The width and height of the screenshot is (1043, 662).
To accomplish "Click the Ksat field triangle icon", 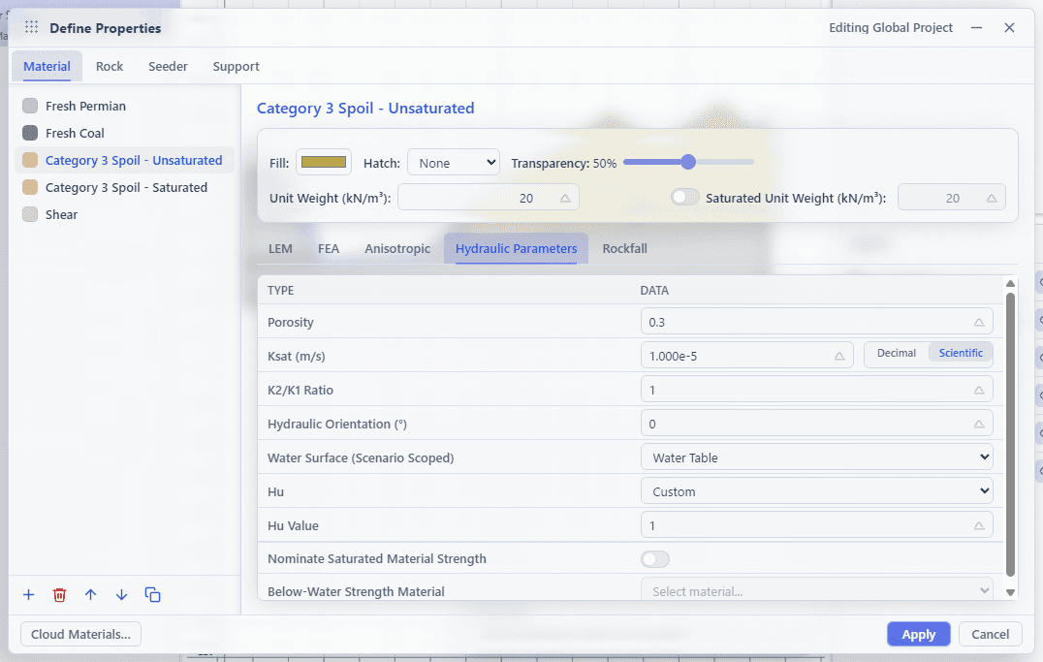I will coord(839,356).
